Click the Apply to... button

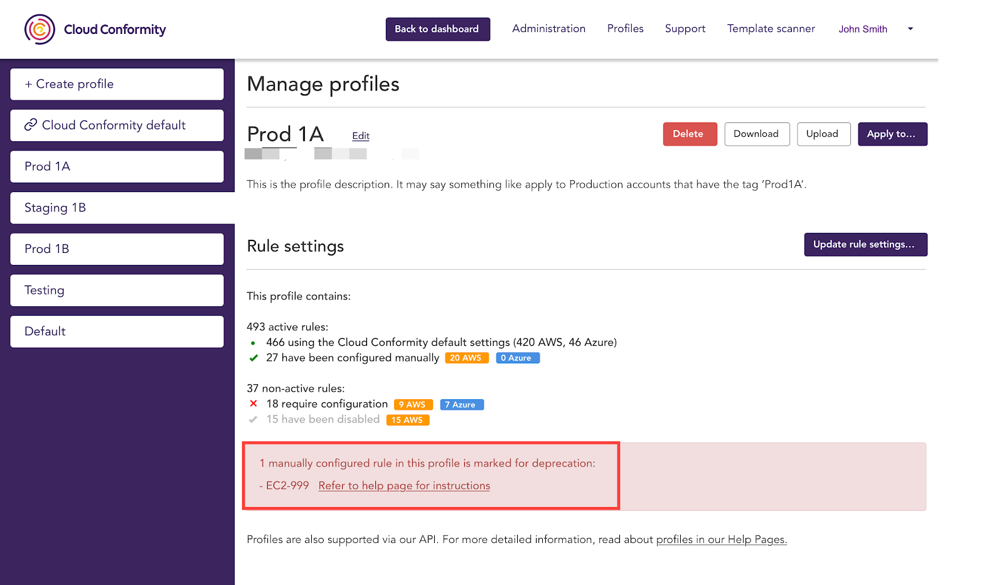pos(892,134)
